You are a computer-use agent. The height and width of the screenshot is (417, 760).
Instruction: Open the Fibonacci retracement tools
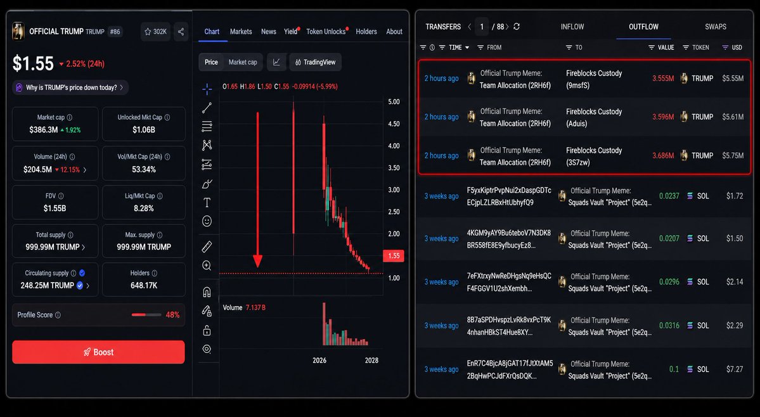click(207, 126)
